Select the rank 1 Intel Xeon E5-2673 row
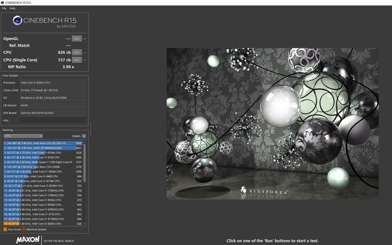392x245 pixels. click(x=43, y=143)
